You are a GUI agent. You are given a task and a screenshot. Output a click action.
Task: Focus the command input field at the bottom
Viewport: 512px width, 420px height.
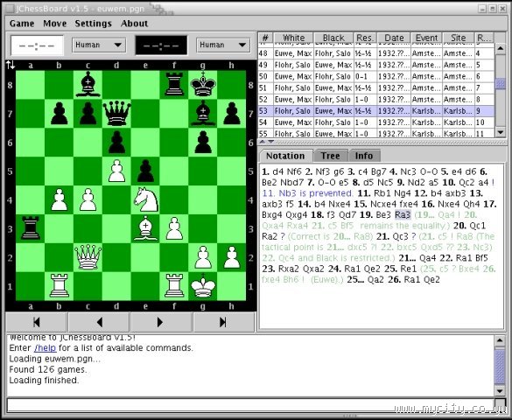[x=251, y=404]
